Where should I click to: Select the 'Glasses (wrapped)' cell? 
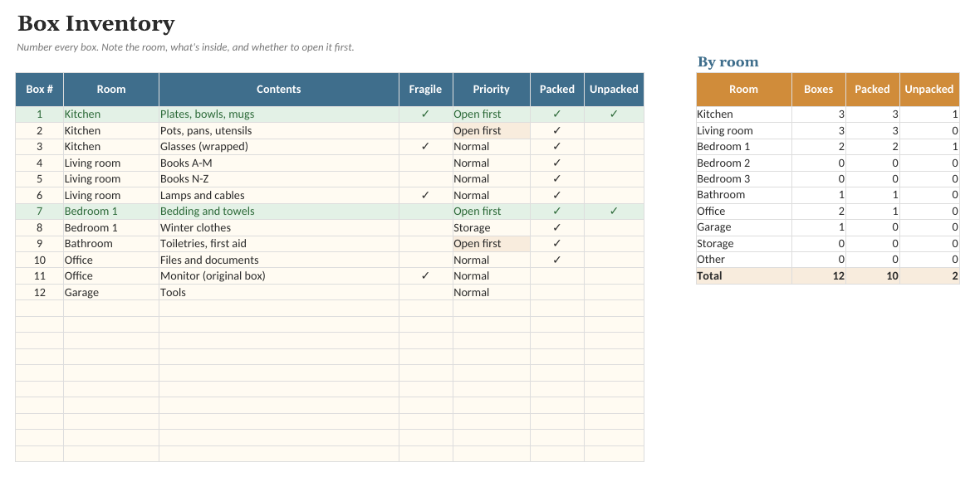278,147
